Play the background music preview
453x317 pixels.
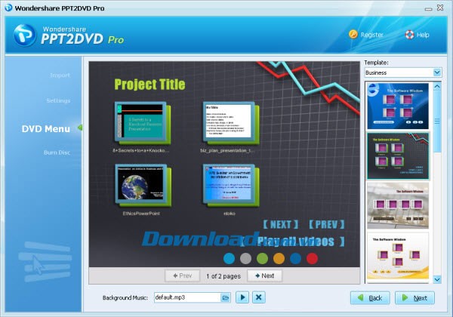[x=242, y=297]
